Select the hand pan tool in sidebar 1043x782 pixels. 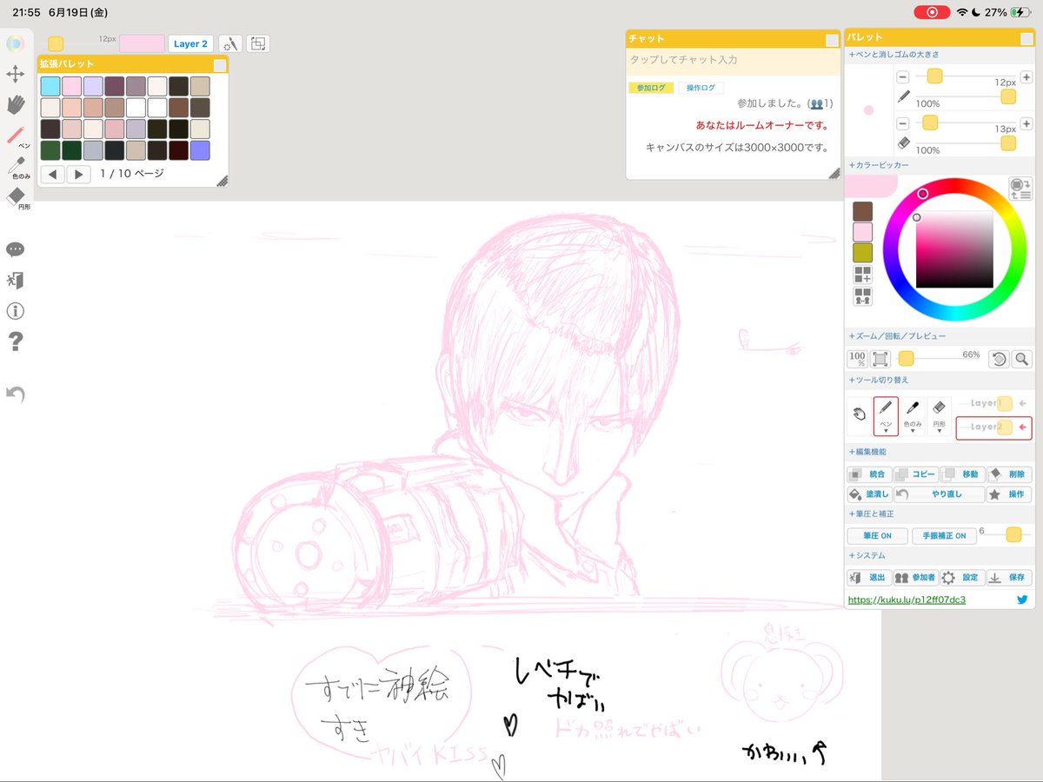click(x=16, y=104)
